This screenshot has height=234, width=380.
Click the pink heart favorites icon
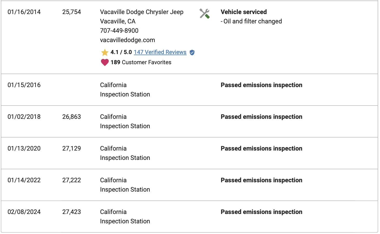click(x=105, y=62)
